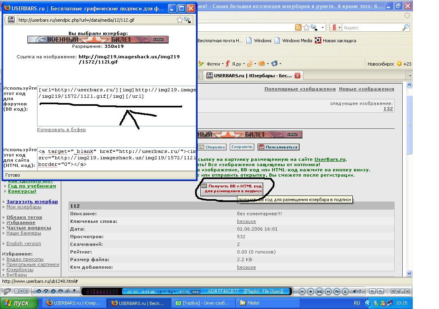Click inside the HTML code text area

pyautogui.click(x=117, y=159)
